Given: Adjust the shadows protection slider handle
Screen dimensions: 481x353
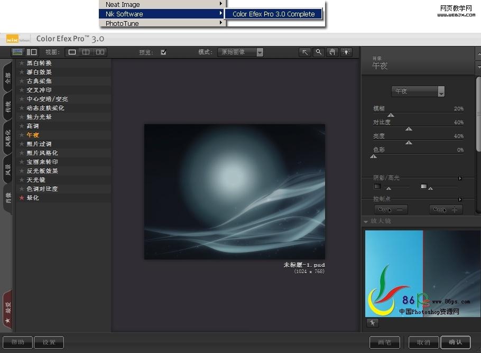Looking at the screenshot, I should (388, 188).
